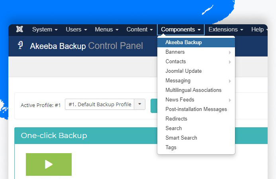276x179 pixels.
Task: Expand the News Feeds submenu arrow
Action: 230,100
